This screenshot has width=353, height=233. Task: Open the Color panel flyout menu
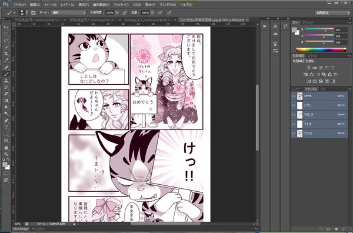tap(349, 23)
